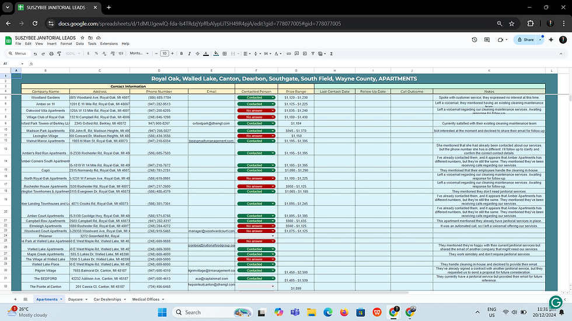Click the aca@captainmail.com email cell

click(x=211, y=278)
